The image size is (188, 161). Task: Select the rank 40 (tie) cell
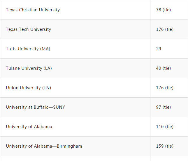click(x=163, y=68)
